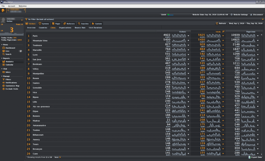Select the San Jose city row
This screenshot has height=161, width=265.
pyautogui.click(x=143, y=59)
